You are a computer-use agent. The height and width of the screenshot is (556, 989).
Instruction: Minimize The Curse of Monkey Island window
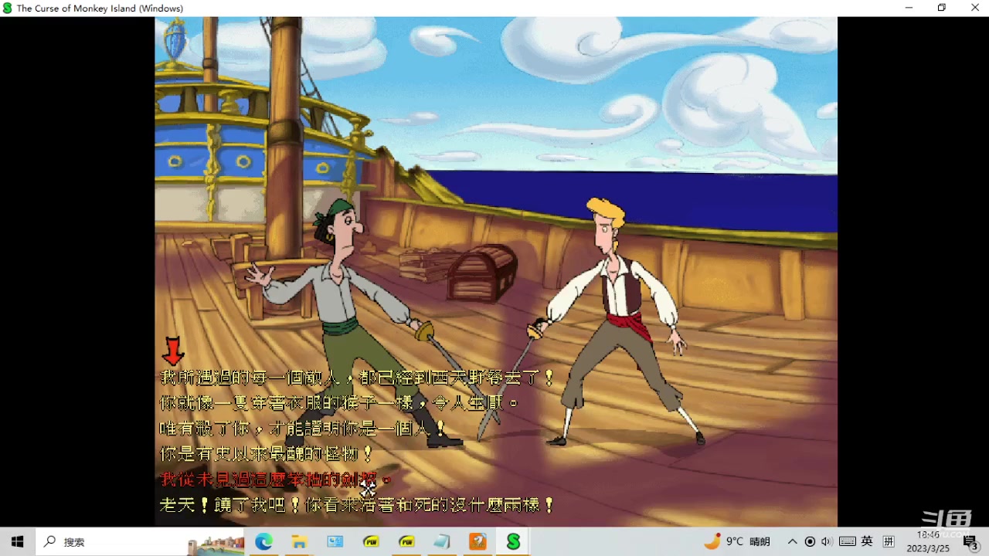[908, 8]
